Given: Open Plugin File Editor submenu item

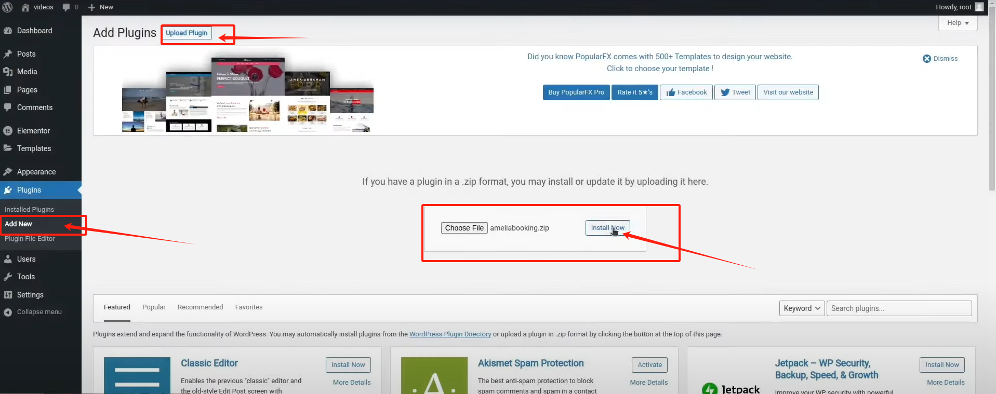Looking at the screenshot, I should 30,239.
